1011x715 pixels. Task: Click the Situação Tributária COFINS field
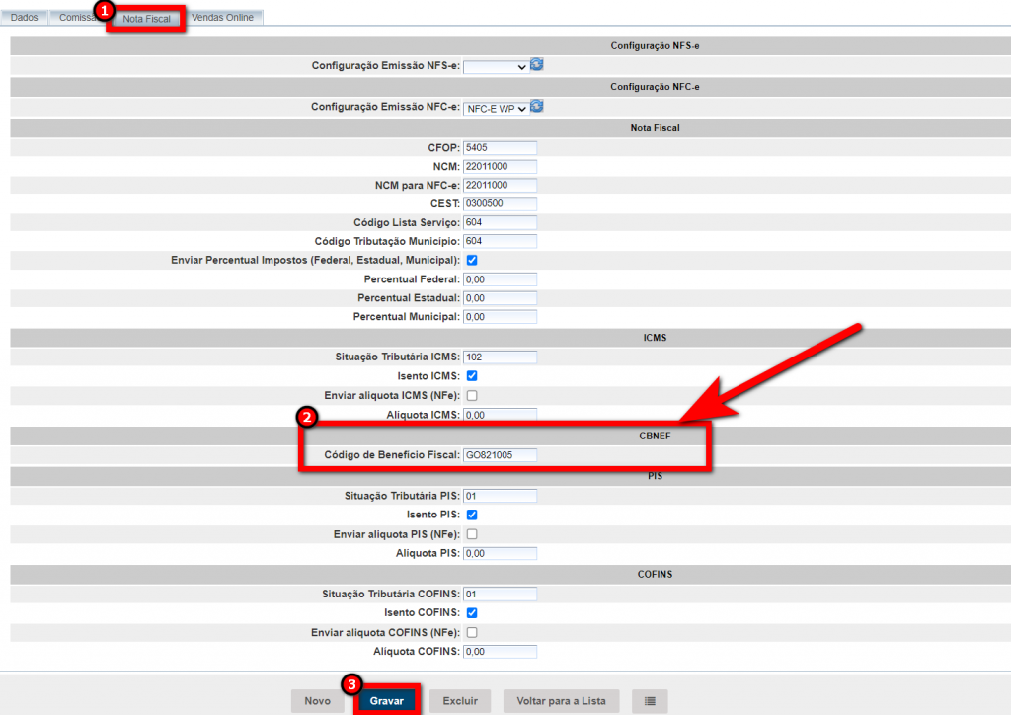click(500, 594)
